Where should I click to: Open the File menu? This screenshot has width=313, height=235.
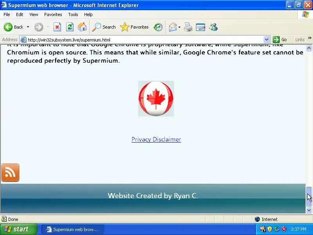(x=7, y=14)
